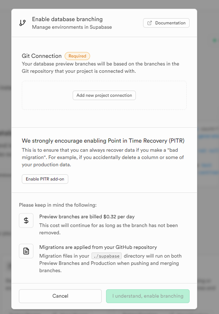Click the bad migration explanation paragraph
219x314 pixels.
pos(103,157)
